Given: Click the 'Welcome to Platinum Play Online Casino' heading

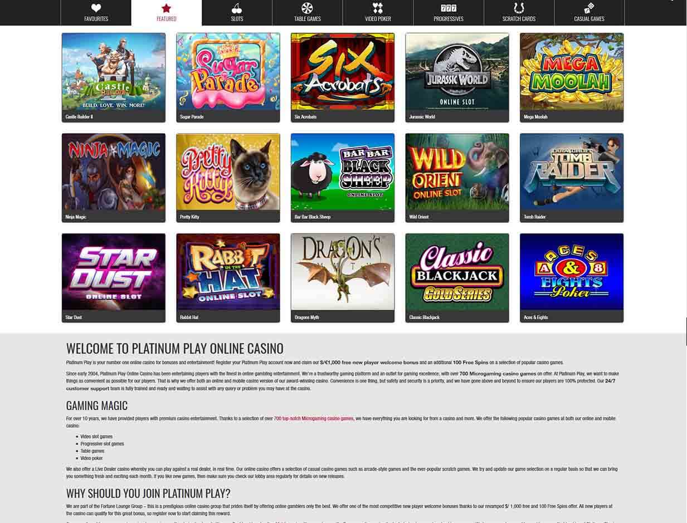Looking at the screenshot, I should 175,349.
